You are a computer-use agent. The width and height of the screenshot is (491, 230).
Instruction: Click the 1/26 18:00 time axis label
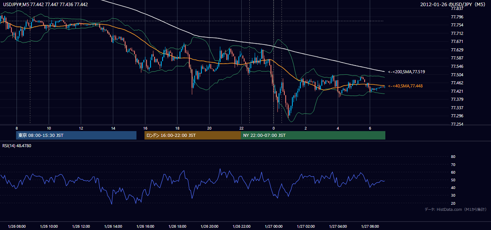tap(177, 227)
